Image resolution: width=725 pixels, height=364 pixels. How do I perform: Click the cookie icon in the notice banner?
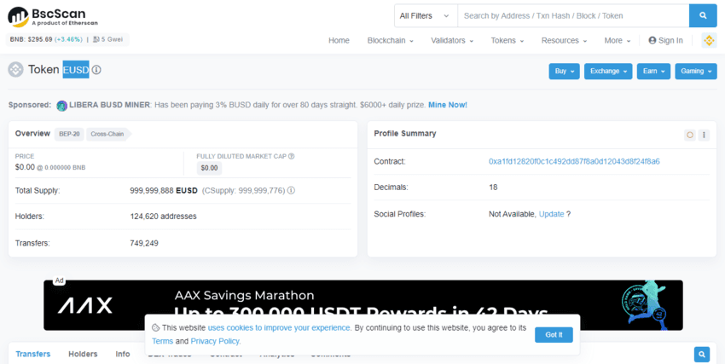tap(156, 328)
